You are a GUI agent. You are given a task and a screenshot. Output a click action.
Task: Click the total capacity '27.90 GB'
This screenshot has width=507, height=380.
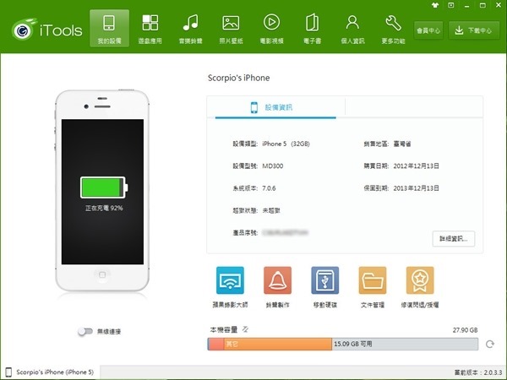click(465, 330)
